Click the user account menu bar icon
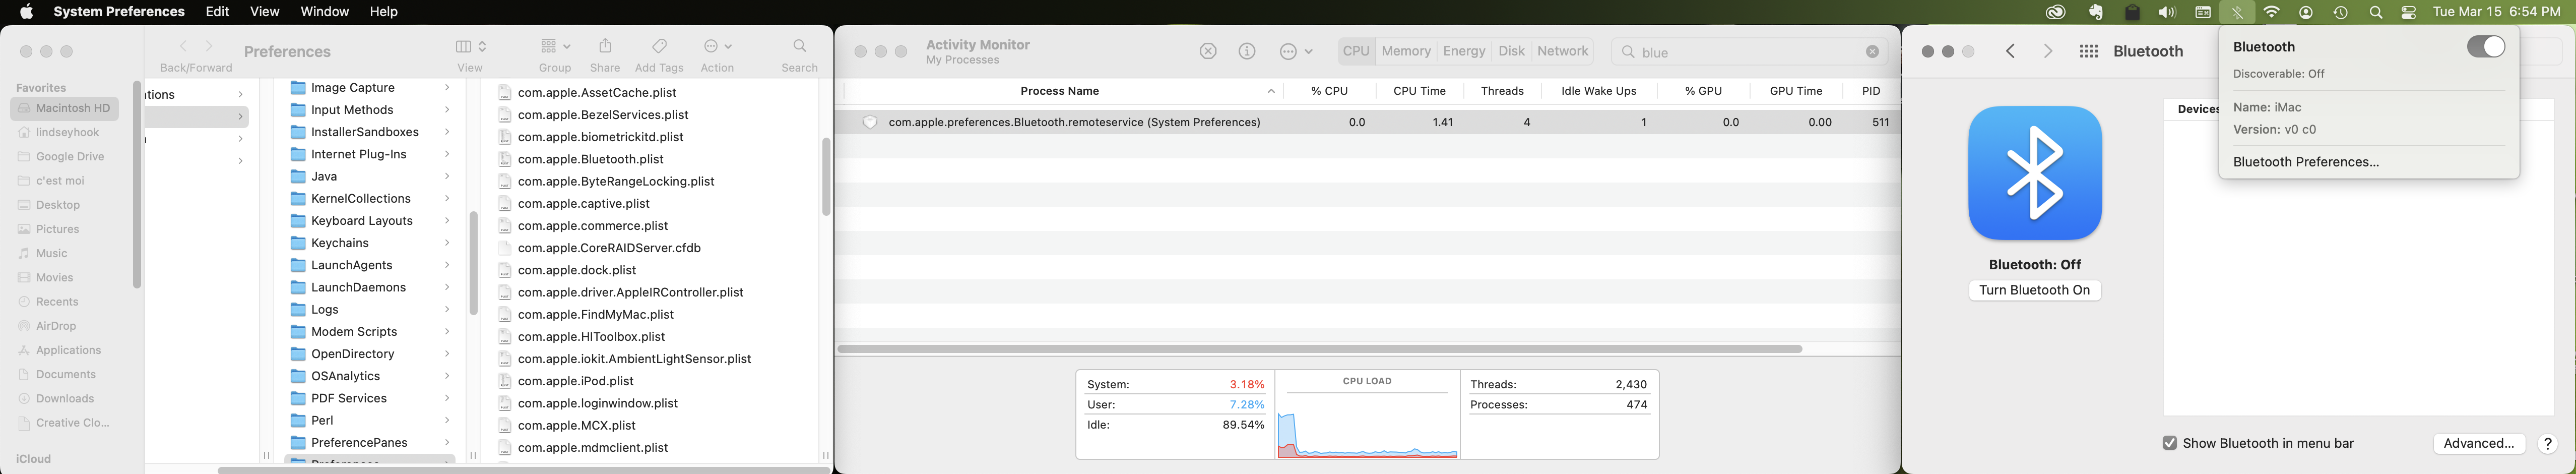The width and height of the screenshot is (2576, 474). click(2306, 12)
